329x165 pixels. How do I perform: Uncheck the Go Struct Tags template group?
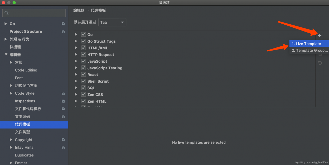point(83,41)
